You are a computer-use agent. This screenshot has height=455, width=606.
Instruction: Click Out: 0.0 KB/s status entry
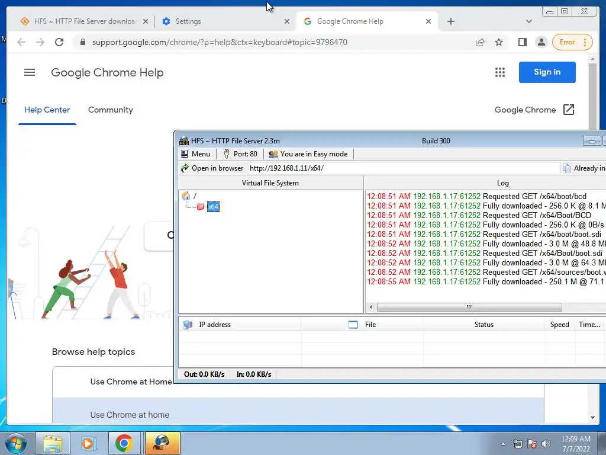pos(204,374)
